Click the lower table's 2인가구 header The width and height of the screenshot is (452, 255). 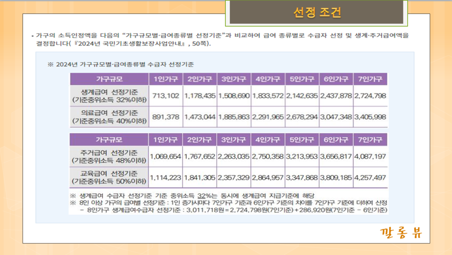(199, 140)
